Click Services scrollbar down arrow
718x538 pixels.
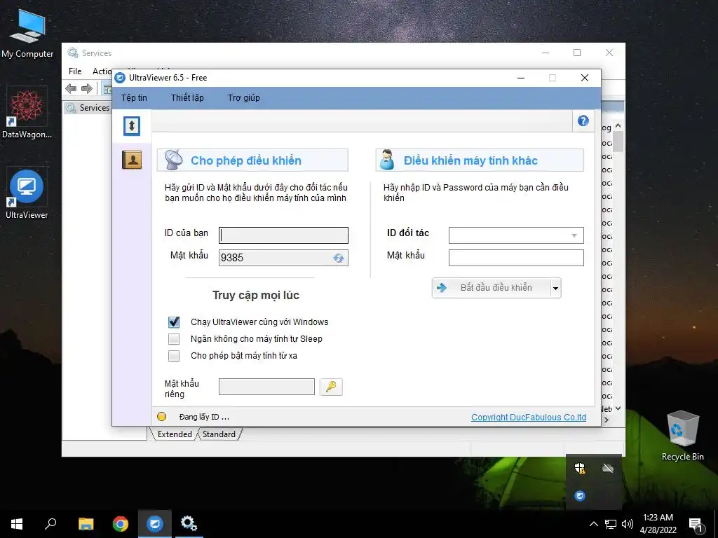click(618, 408)
